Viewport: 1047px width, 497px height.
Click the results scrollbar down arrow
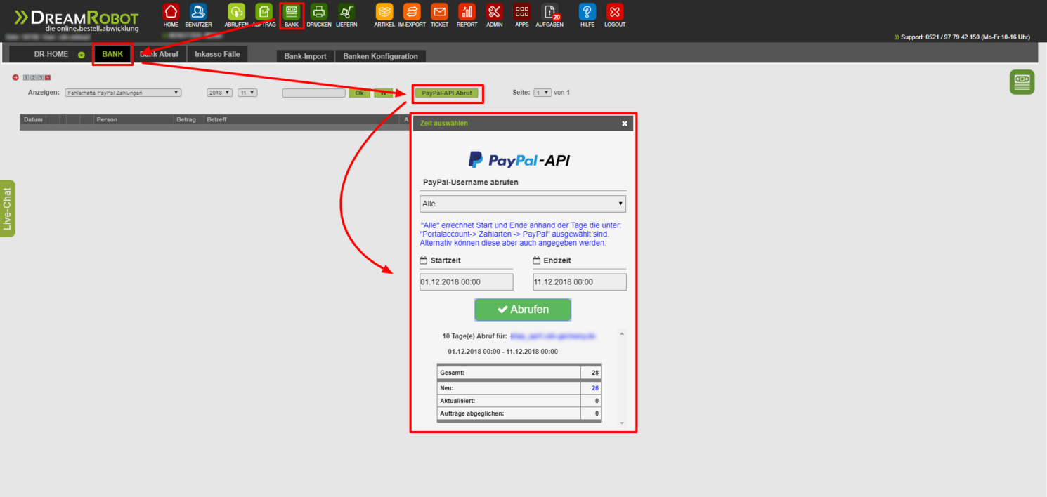[622, 423]
